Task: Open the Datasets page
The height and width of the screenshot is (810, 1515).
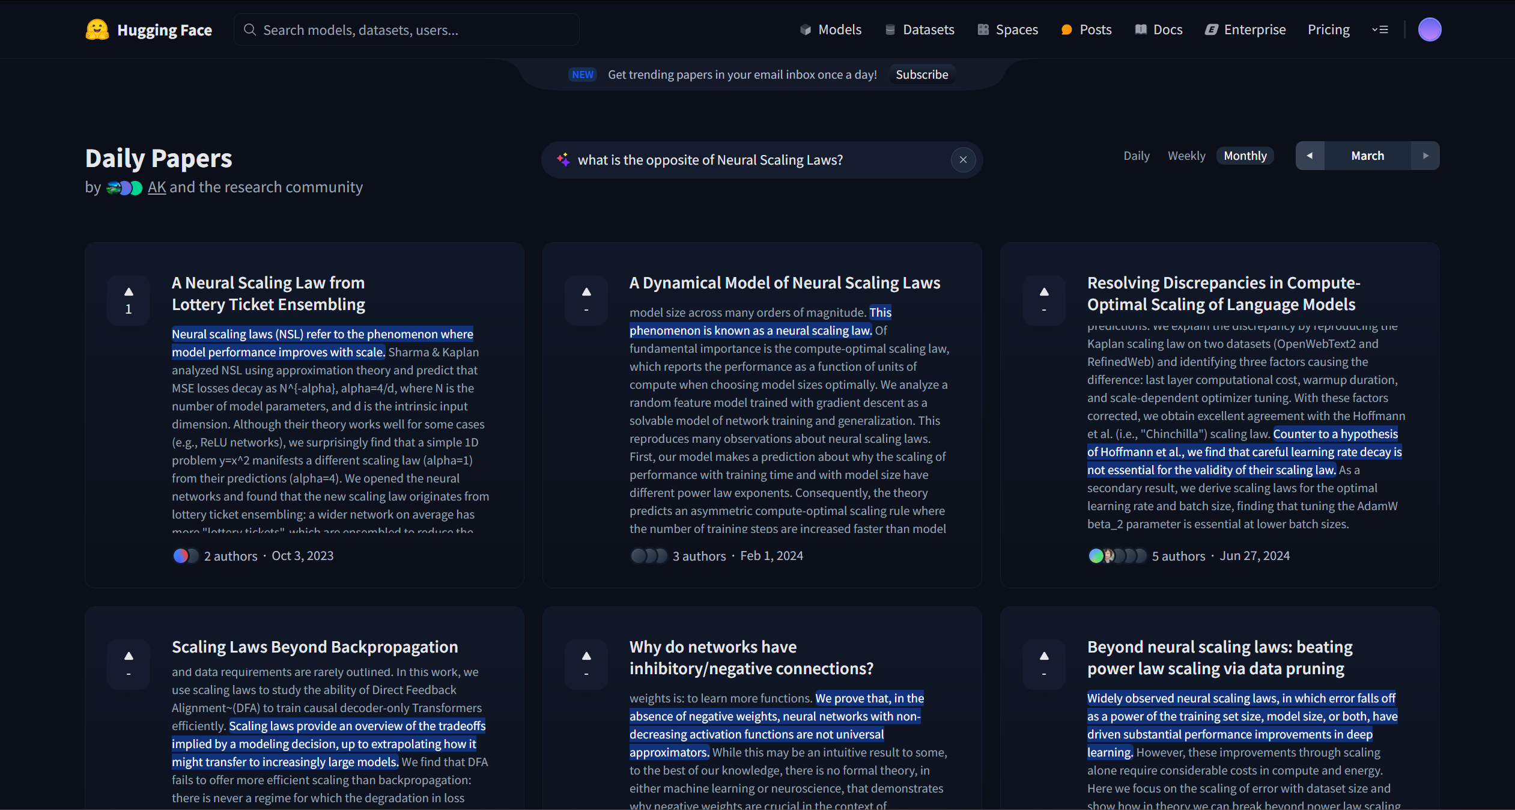Action: (920, 29)
